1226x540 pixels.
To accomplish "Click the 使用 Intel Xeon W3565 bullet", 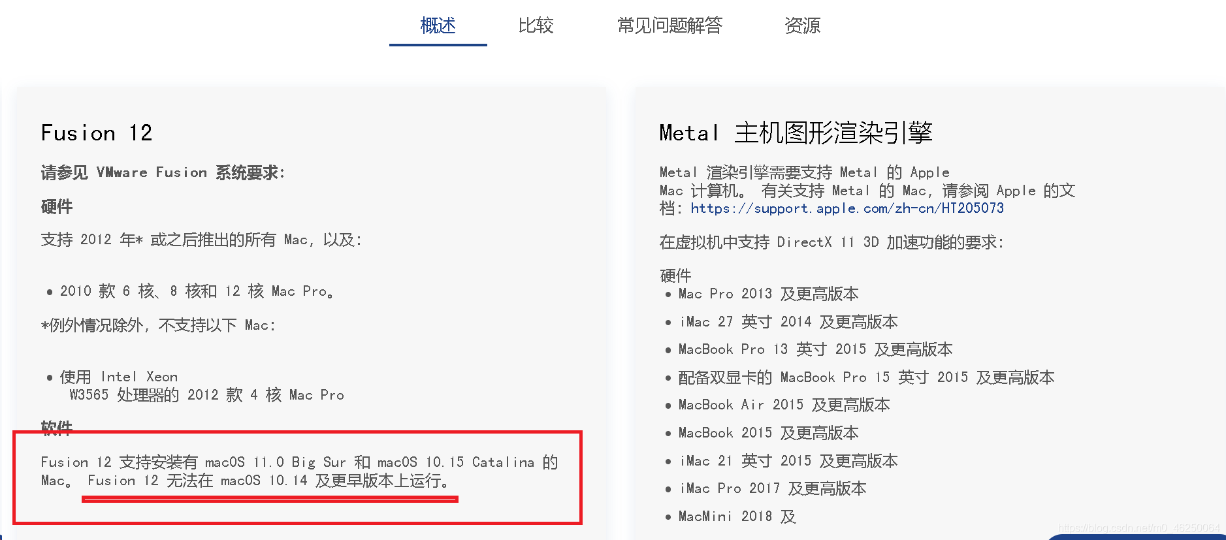I will [x=202, y=386].
